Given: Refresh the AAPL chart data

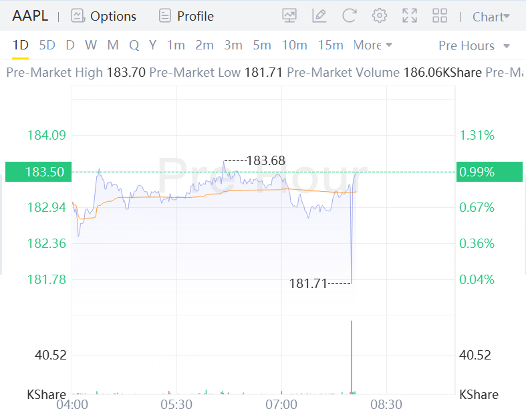Looking at the screenshot, I should 349,16.
